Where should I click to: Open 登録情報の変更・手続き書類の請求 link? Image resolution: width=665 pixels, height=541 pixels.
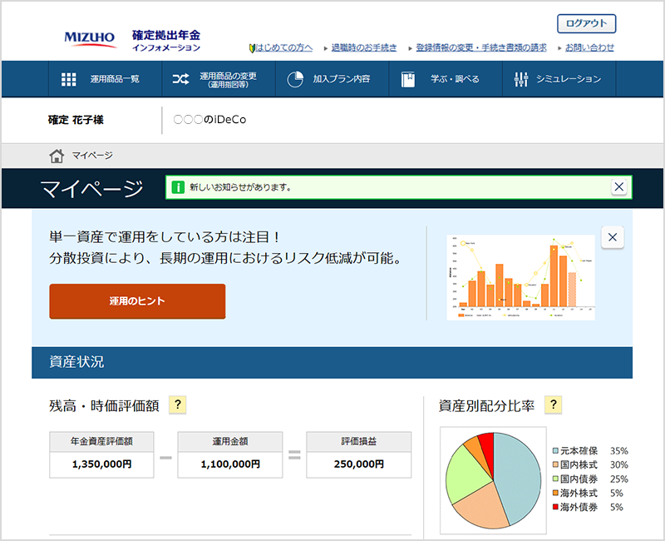pos(481,47)
